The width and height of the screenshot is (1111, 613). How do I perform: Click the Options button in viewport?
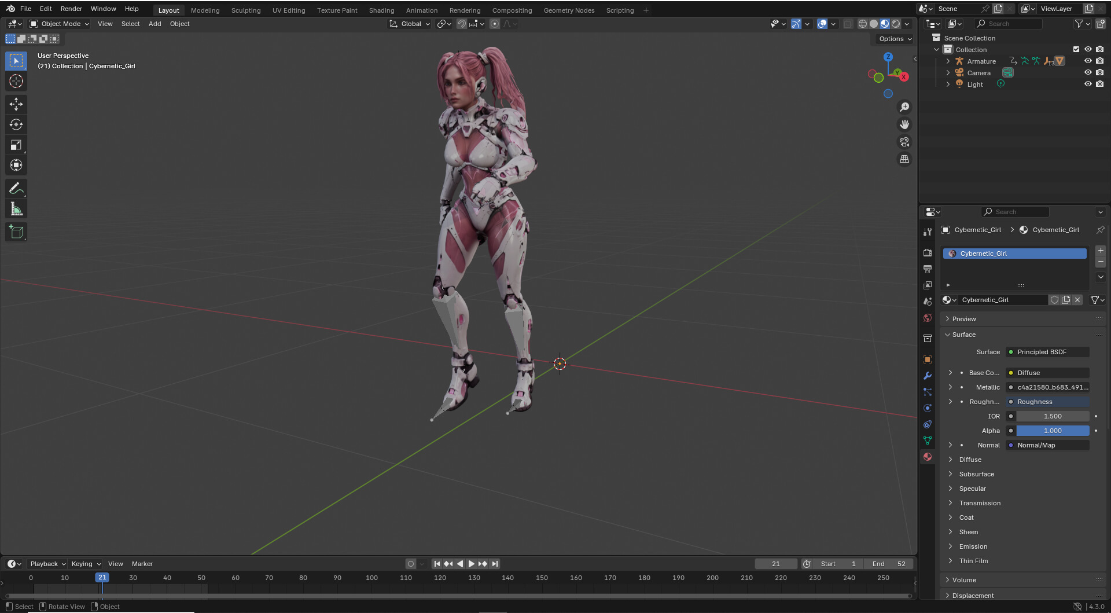pyautogui.click(x=895, y=39)
